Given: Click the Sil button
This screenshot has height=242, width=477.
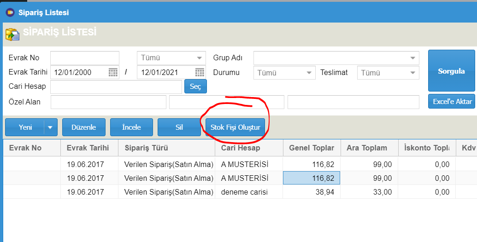Looking at the screenshot, I should (179, 127).
